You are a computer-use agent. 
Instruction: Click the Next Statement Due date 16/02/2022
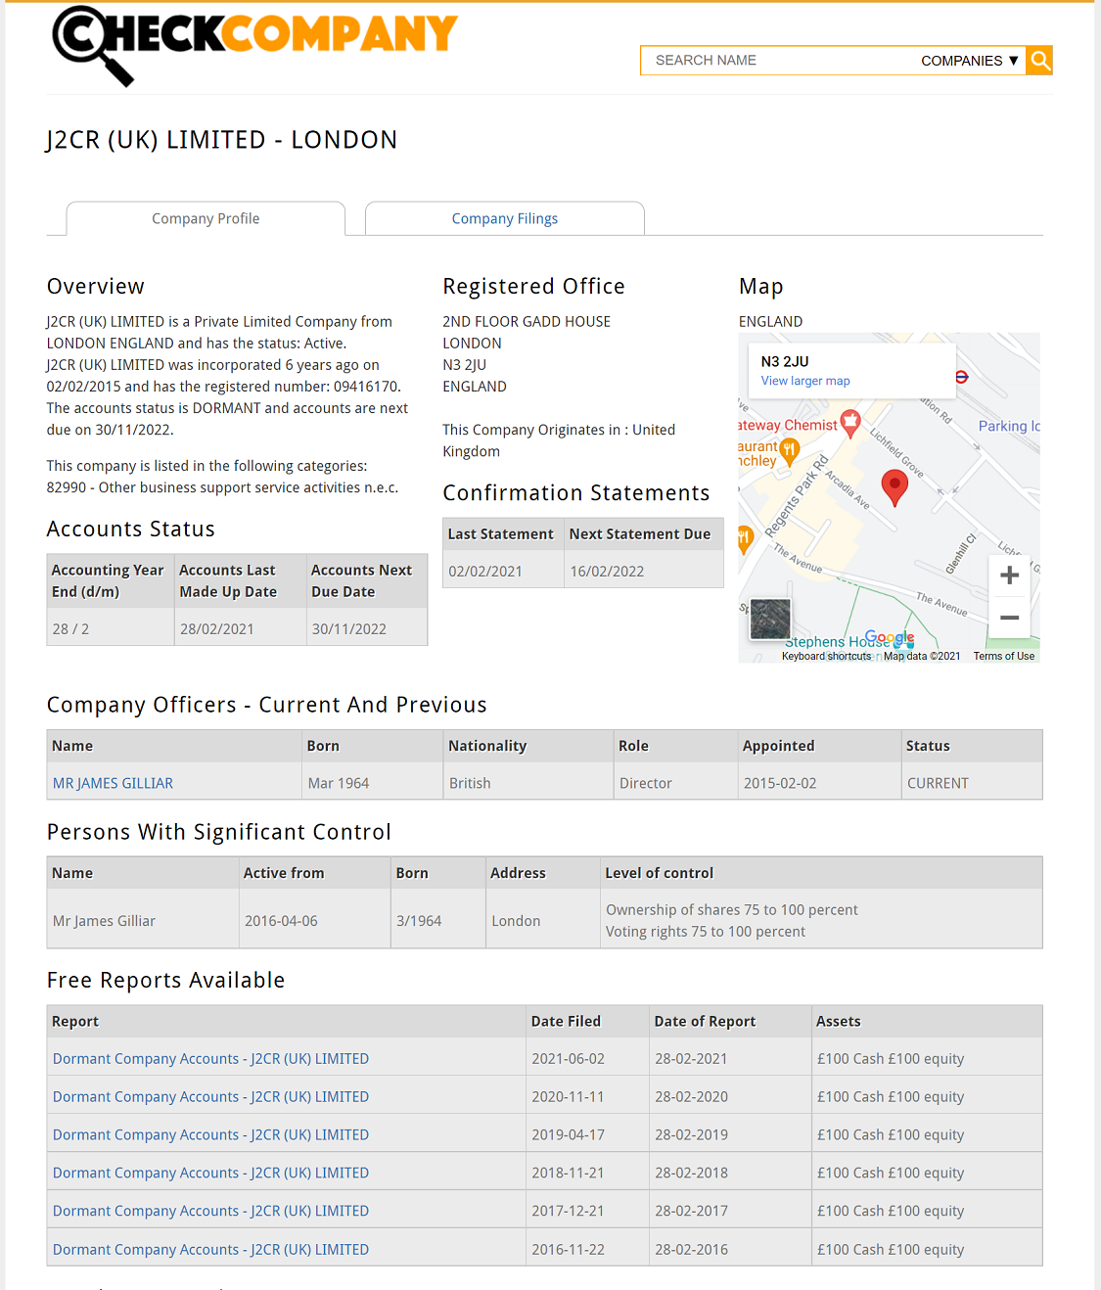coord(607,572)
